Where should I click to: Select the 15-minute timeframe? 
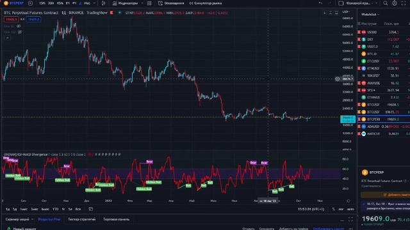tap(42, 3)
